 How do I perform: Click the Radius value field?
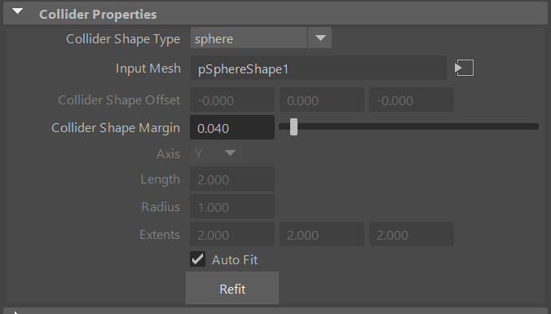pos(232,206)
